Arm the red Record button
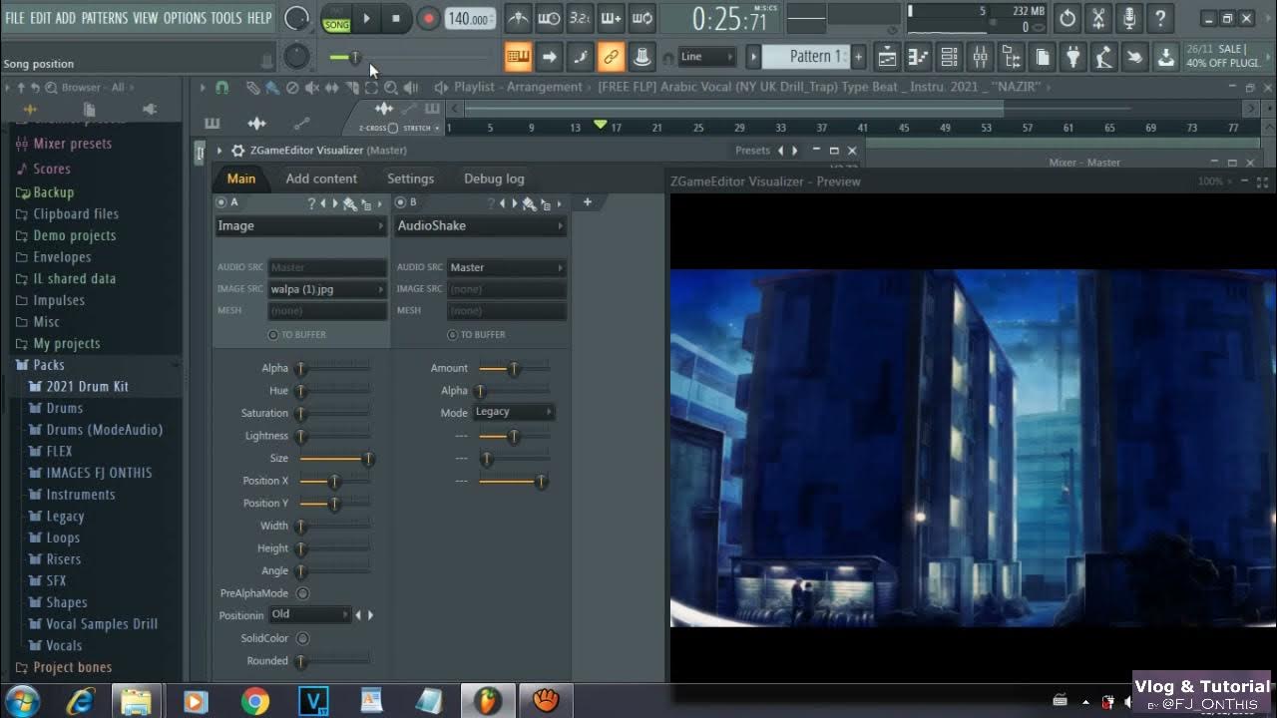Image resolution: width=1277 pixels, height=718 pixels. [428, 18]
